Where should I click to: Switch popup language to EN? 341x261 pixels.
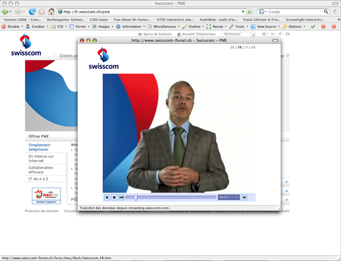pyautogui.click(x=253, y=48)
